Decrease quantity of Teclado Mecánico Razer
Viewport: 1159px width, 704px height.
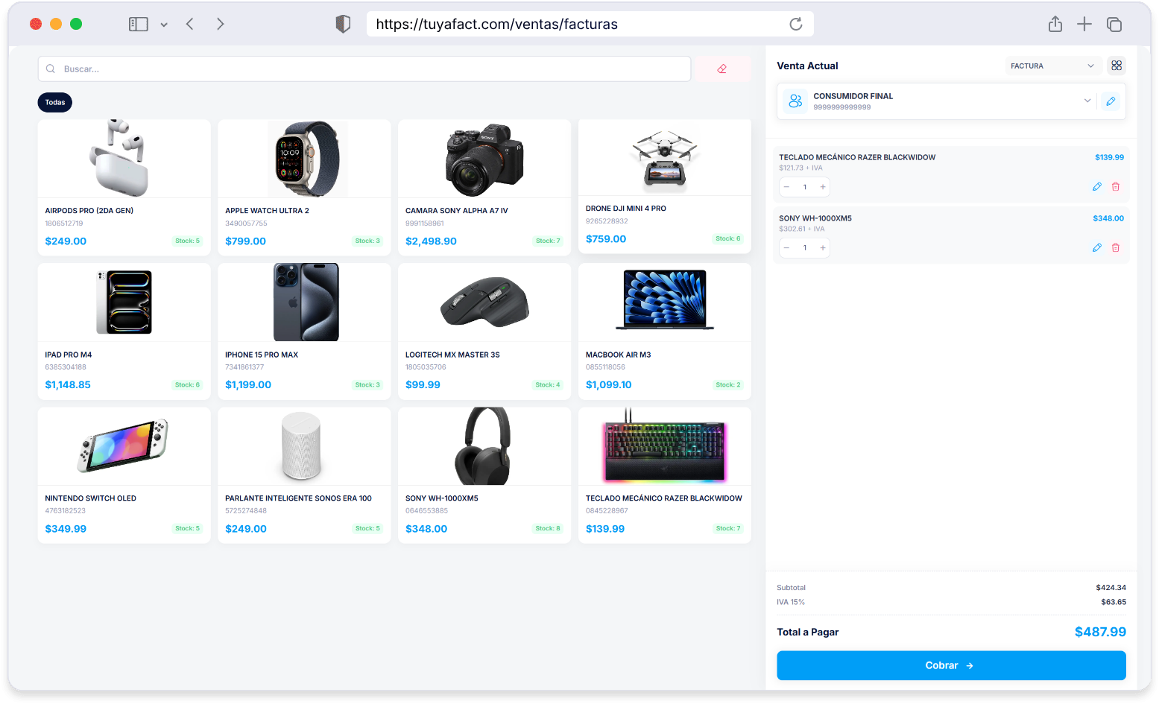tap(786, 187)
